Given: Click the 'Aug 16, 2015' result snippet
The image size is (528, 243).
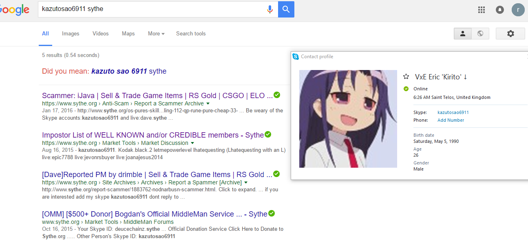Looking at the screenshot, I should pyautogui.click(x=163, y=154).
